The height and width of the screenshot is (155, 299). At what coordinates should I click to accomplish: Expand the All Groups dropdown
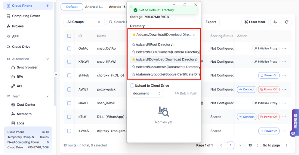[x=84, y=22]
